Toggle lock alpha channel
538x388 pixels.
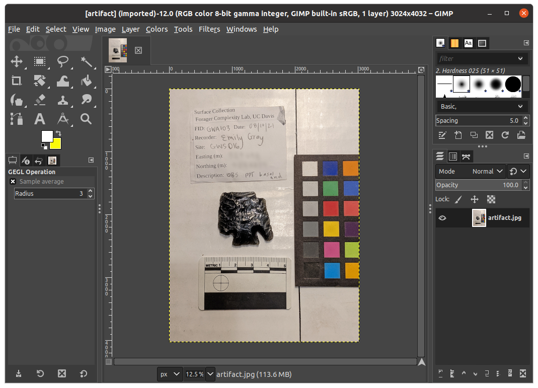[491, 199]
